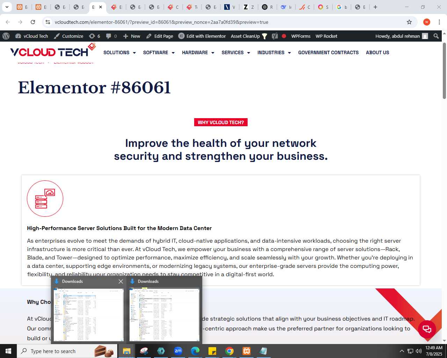Click the WordPress logo in admin bar
This screenshot has height=358, width=447.
pyautogui.click(x=6, y=36)
